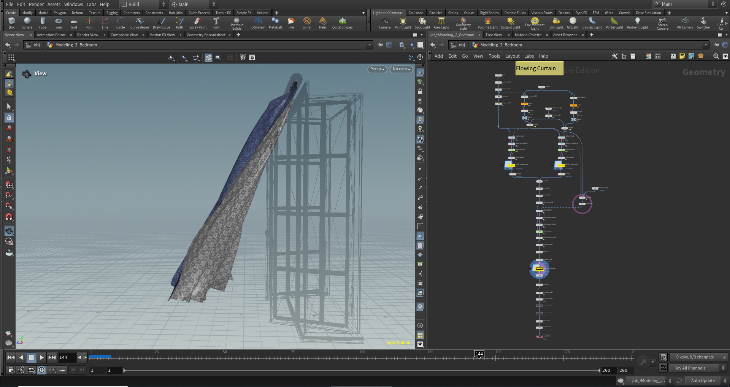Open the Quick Shapes tool

[x=342, y=23]
